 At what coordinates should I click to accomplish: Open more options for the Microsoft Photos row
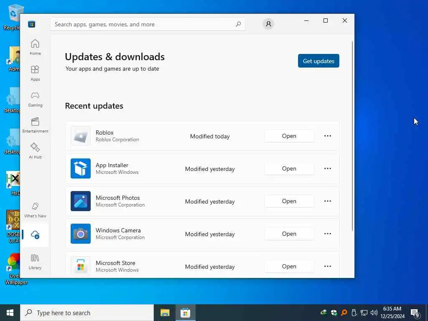328,201
